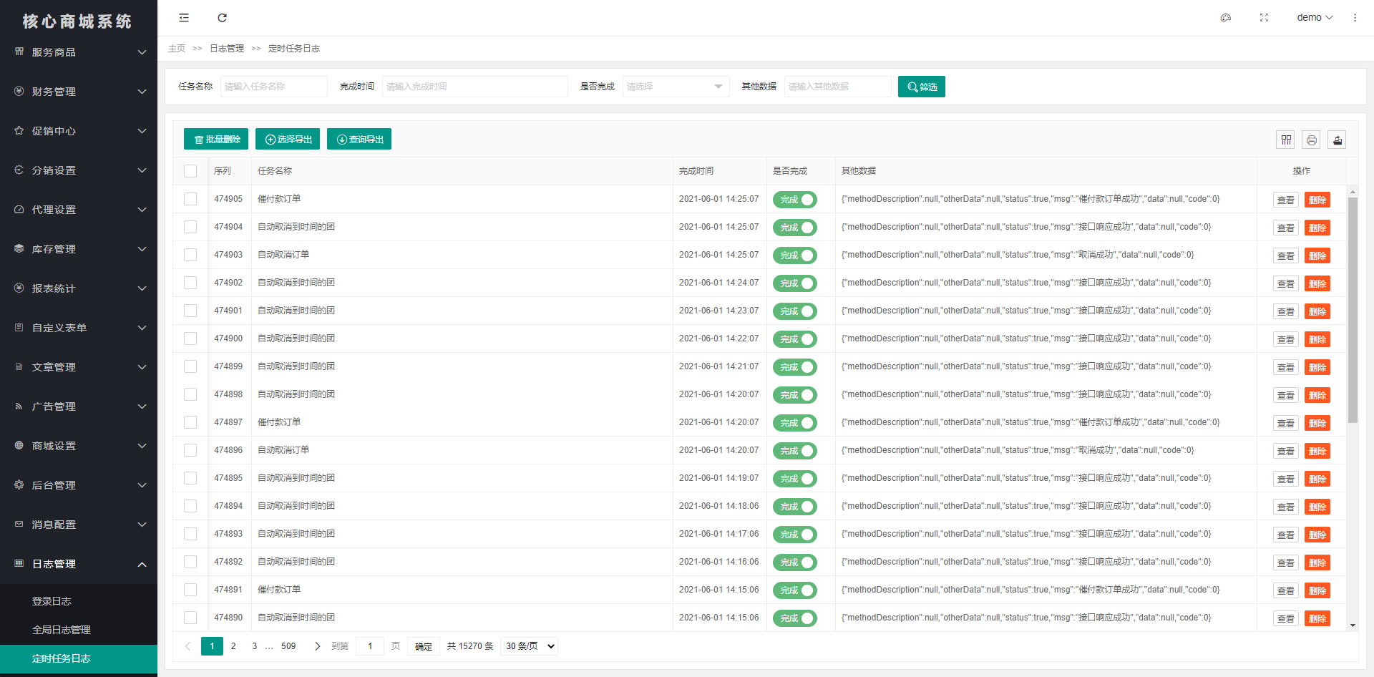Click 删除 for row 474900
Viewport: 1374px width, 677px height.
click(x=1317, y=339)
